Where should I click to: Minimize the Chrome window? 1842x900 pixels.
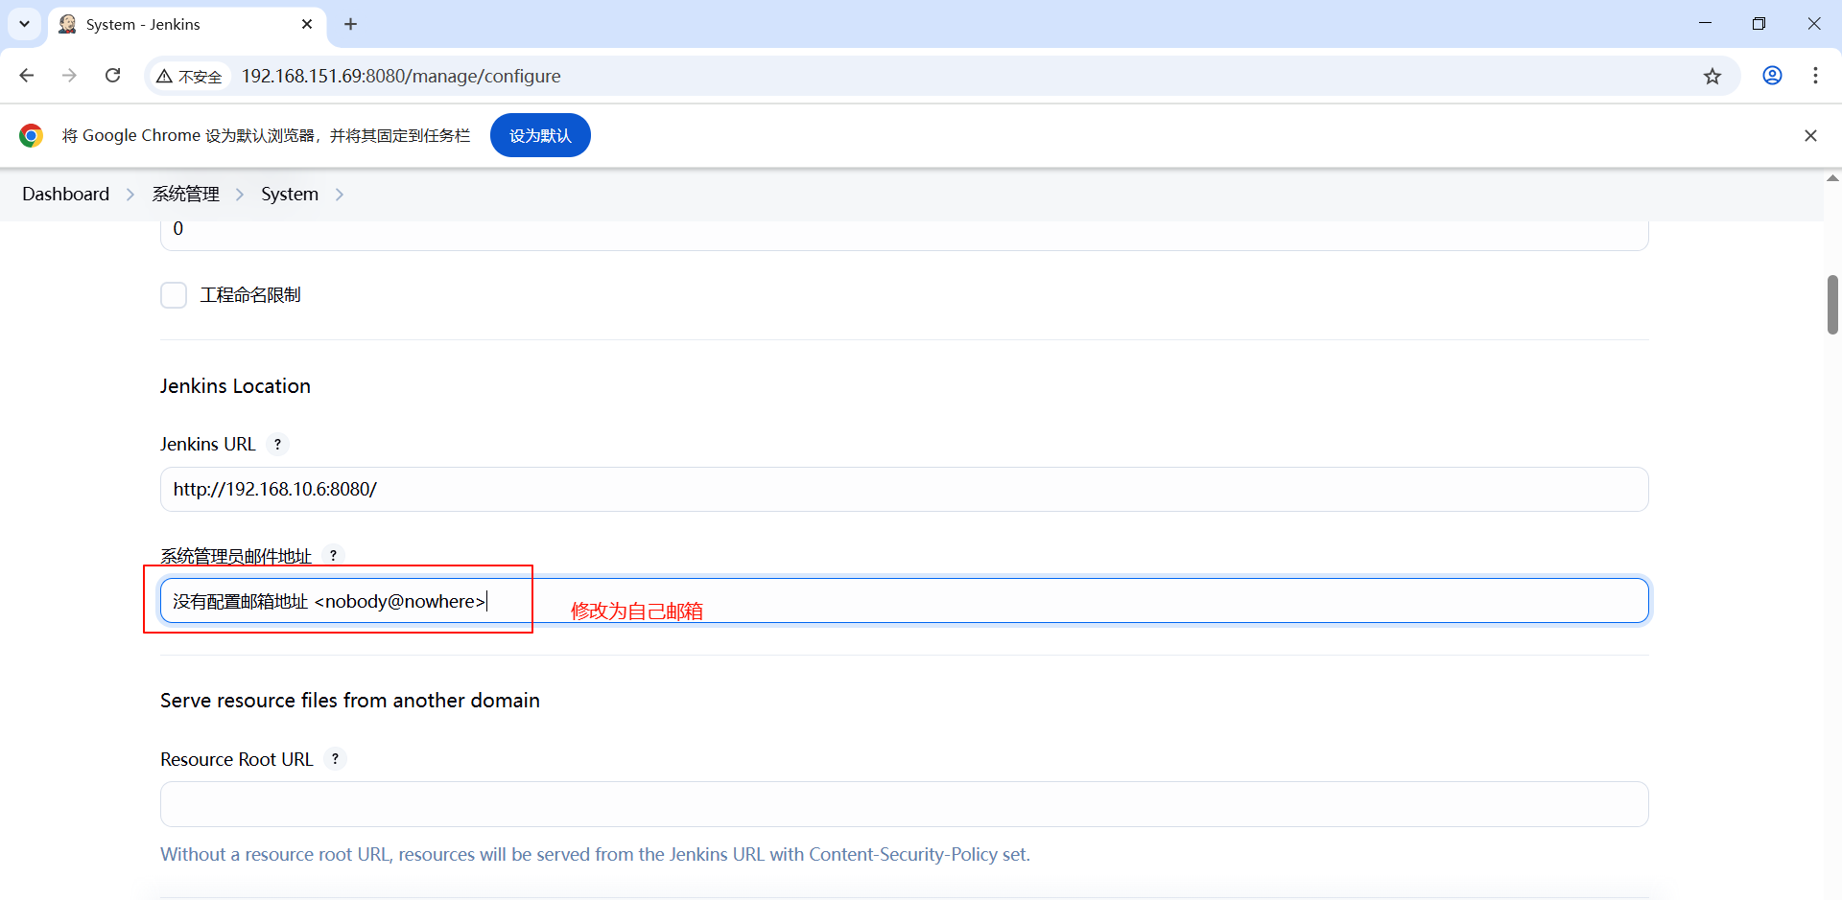click(1705, 24)
